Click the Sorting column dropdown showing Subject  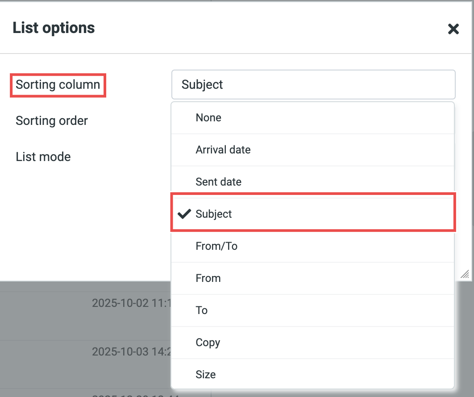click(313, 84)
